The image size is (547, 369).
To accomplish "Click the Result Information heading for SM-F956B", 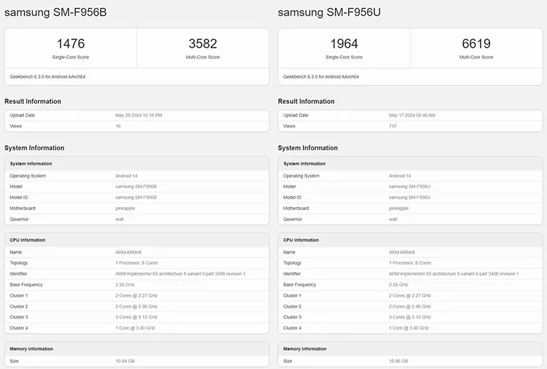I will click(32, 101).
